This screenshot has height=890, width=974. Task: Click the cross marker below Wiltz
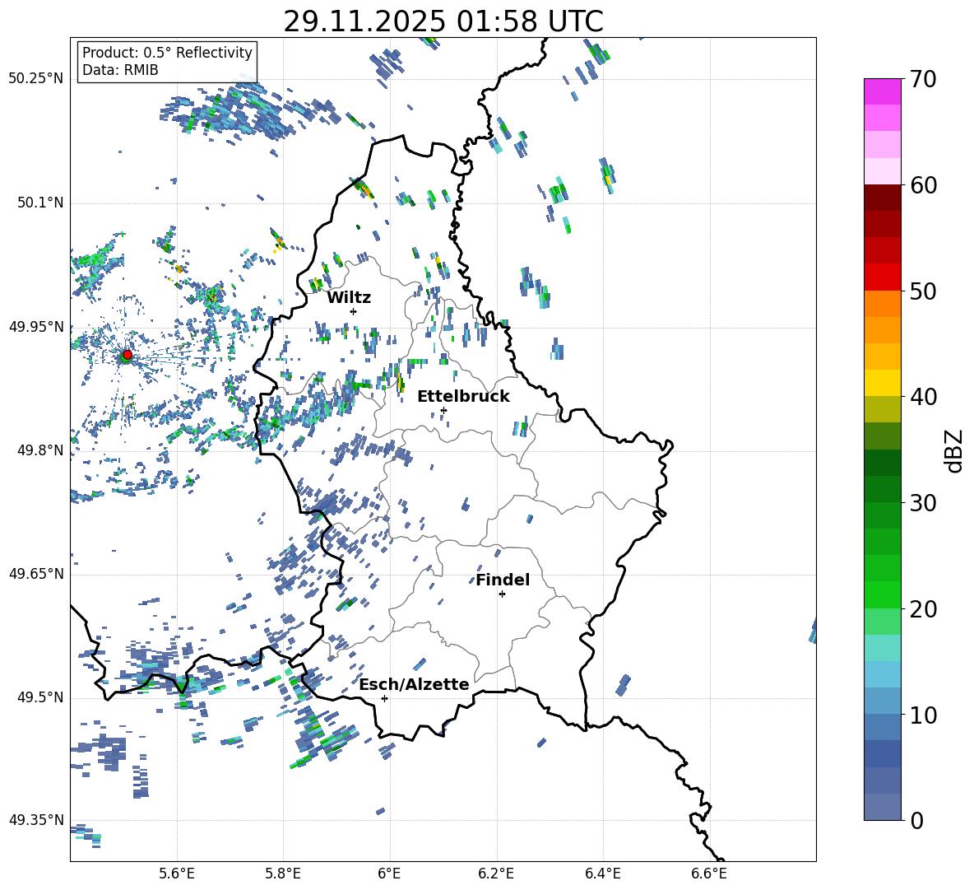353,311
